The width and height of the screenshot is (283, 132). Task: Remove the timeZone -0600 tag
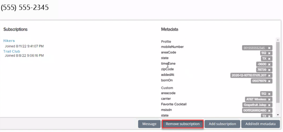[x=270, y=64]
